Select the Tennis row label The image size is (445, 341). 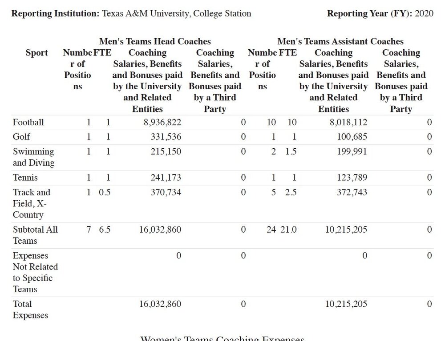(x=25, y=178)
